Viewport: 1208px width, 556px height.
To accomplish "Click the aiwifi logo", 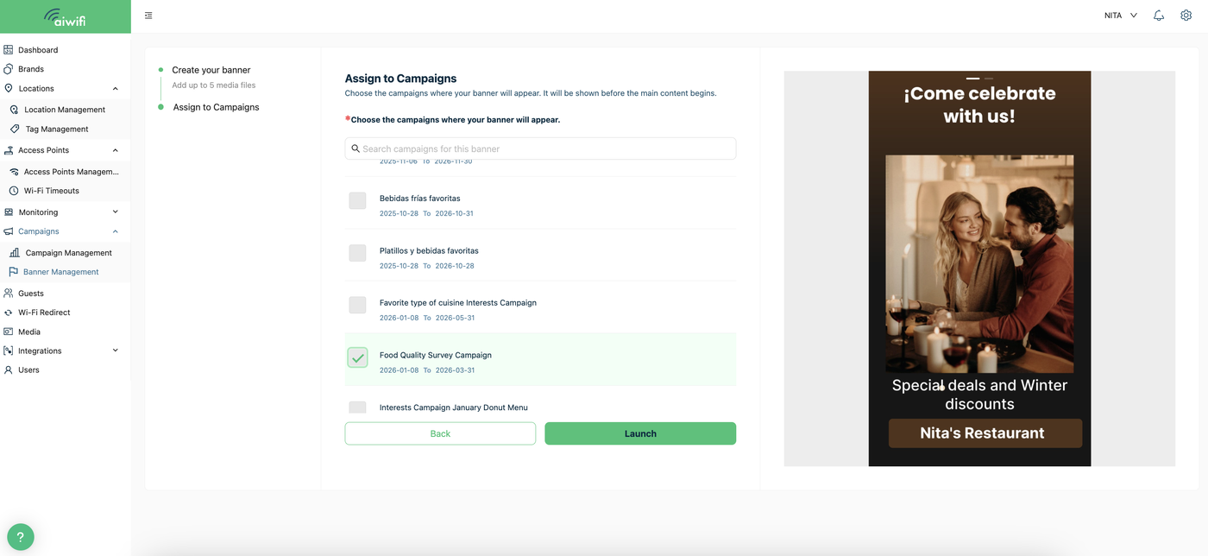I will tap(65, 16).
